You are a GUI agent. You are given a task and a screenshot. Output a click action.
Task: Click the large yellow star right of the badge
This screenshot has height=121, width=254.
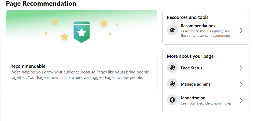click(x=104, y=23)
